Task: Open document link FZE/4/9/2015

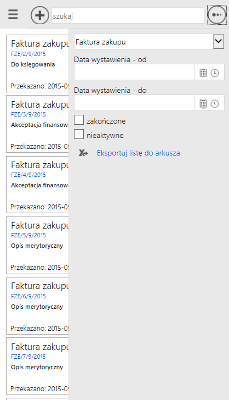Action: pos(28,175)
